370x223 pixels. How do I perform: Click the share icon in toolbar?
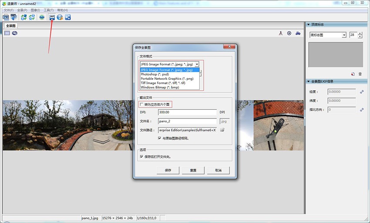[x=67, y=17]
